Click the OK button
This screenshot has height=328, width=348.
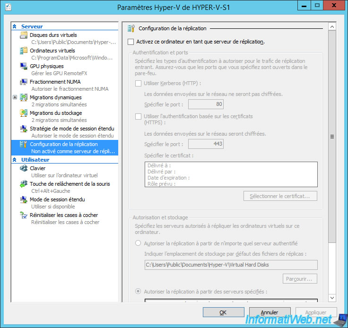coord(223,312)
